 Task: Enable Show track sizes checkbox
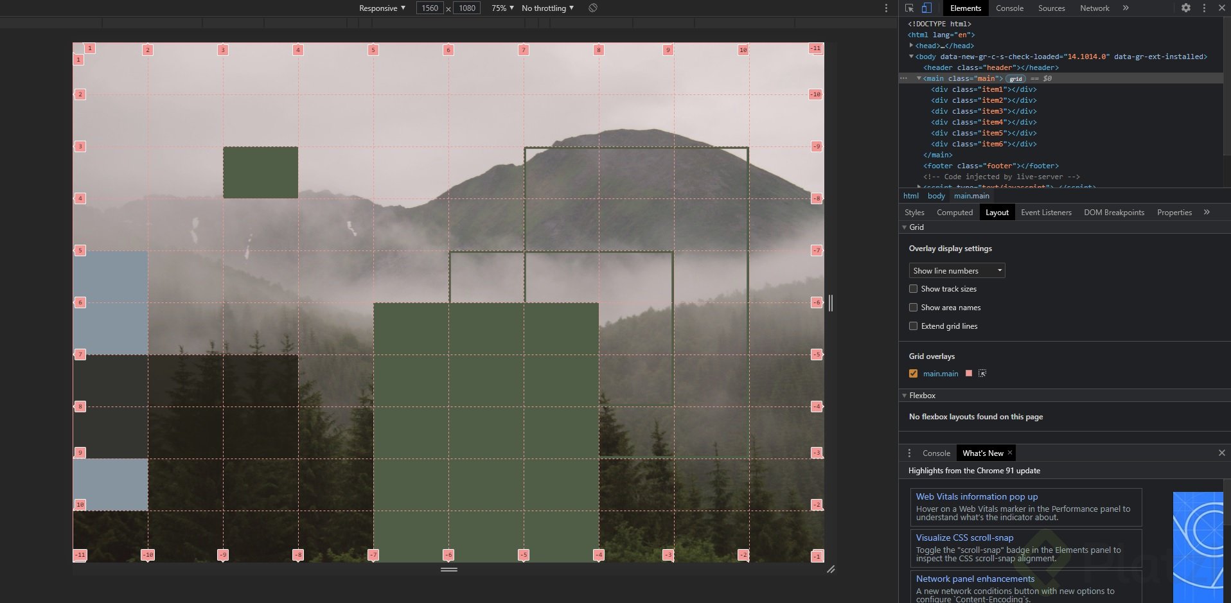coord(913,289)
